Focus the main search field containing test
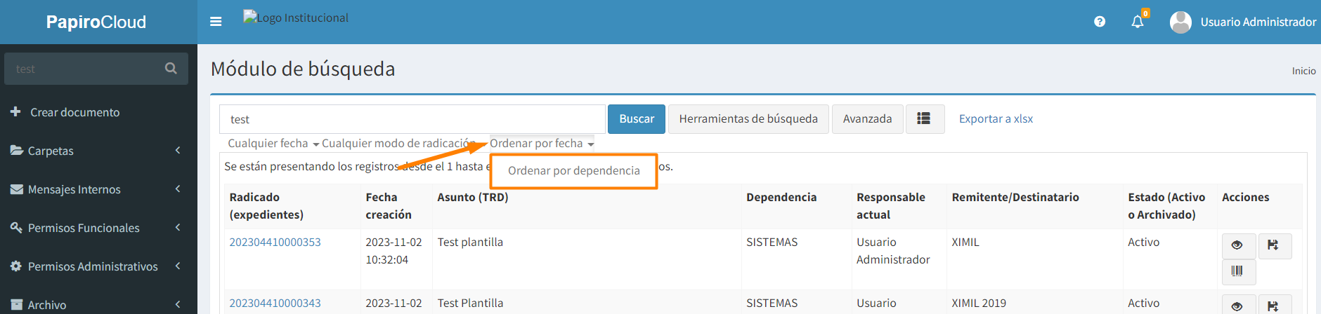Image resolution: width=1321 pixels, height=314 pixels. coord(412,119)
